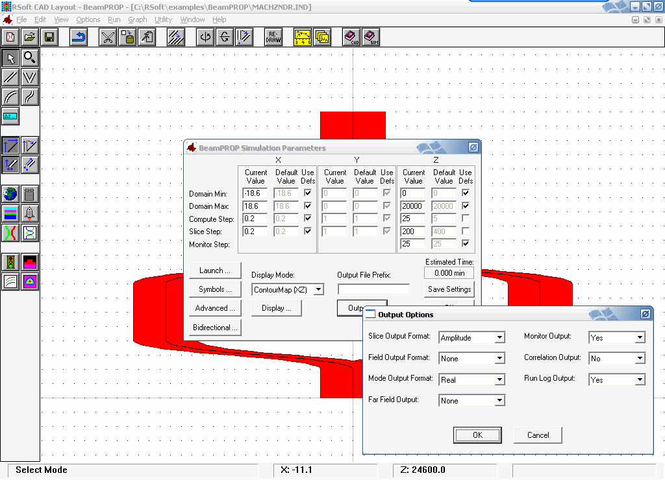Click the red and green crossing waveguides icon
The width and height of the screenshot is (665, 480).
[10, 233]
